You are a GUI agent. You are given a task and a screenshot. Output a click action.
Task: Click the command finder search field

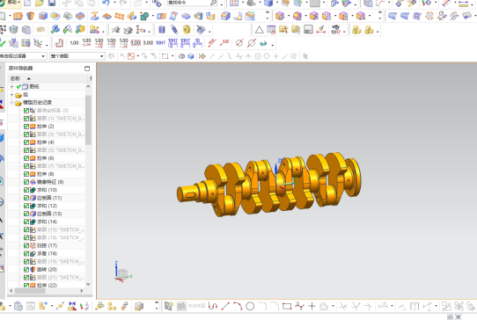tap(192, 3)
